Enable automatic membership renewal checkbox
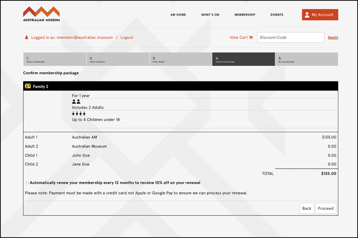 (27, 183)
